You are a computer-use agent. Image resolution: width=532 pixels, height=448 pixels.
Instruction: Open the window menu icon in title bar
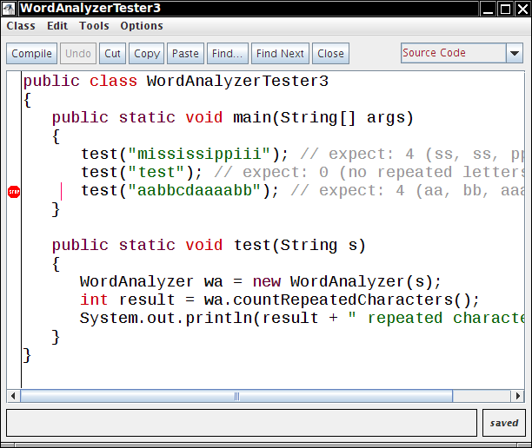coord(10,9)
